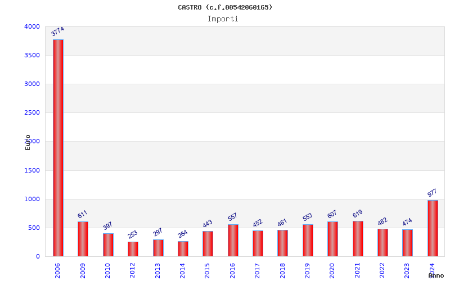Click the 607 data label
The height and width of the screenshot is (281, 450).
click(332, 214)
